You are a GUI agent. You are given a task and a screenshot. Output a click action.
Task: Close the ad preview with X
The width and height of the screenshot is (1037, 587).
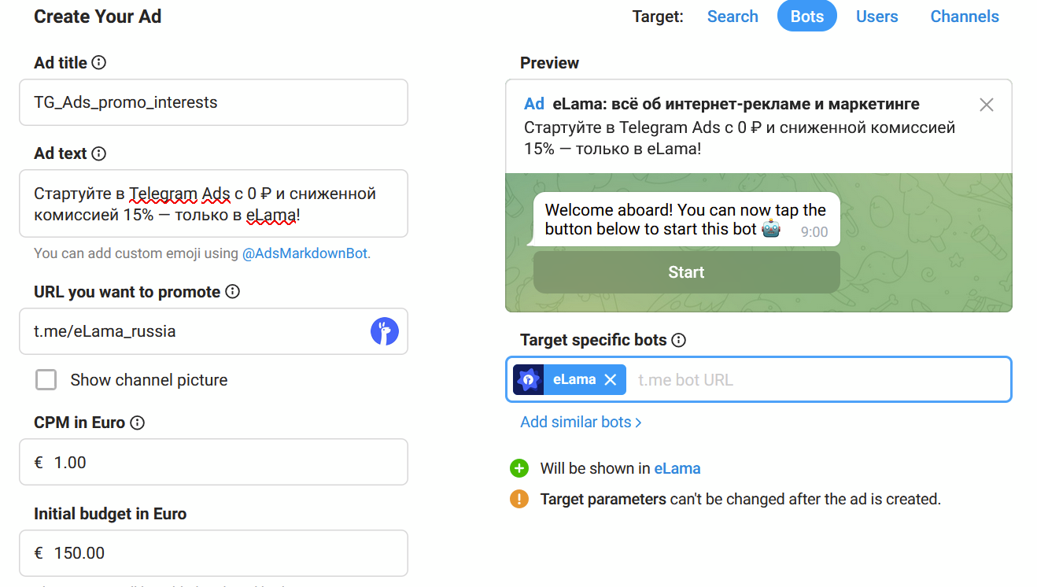pos(986,105)
